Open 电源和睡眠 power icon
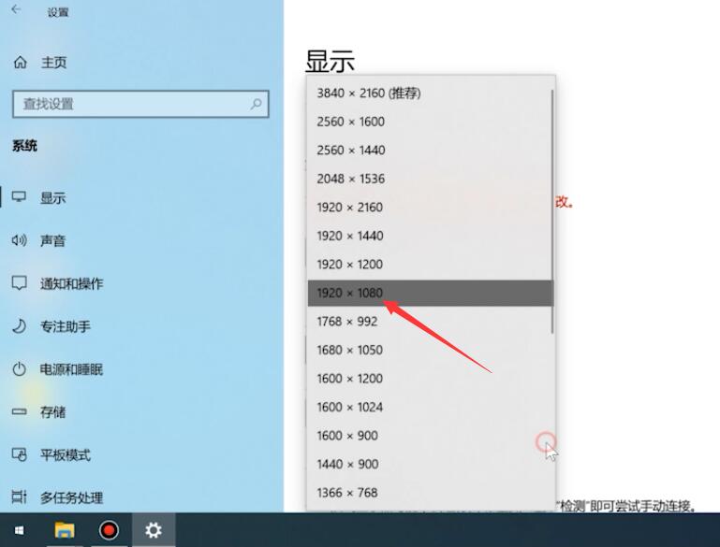This screenshot has height=547, width=720. point(19,369)
